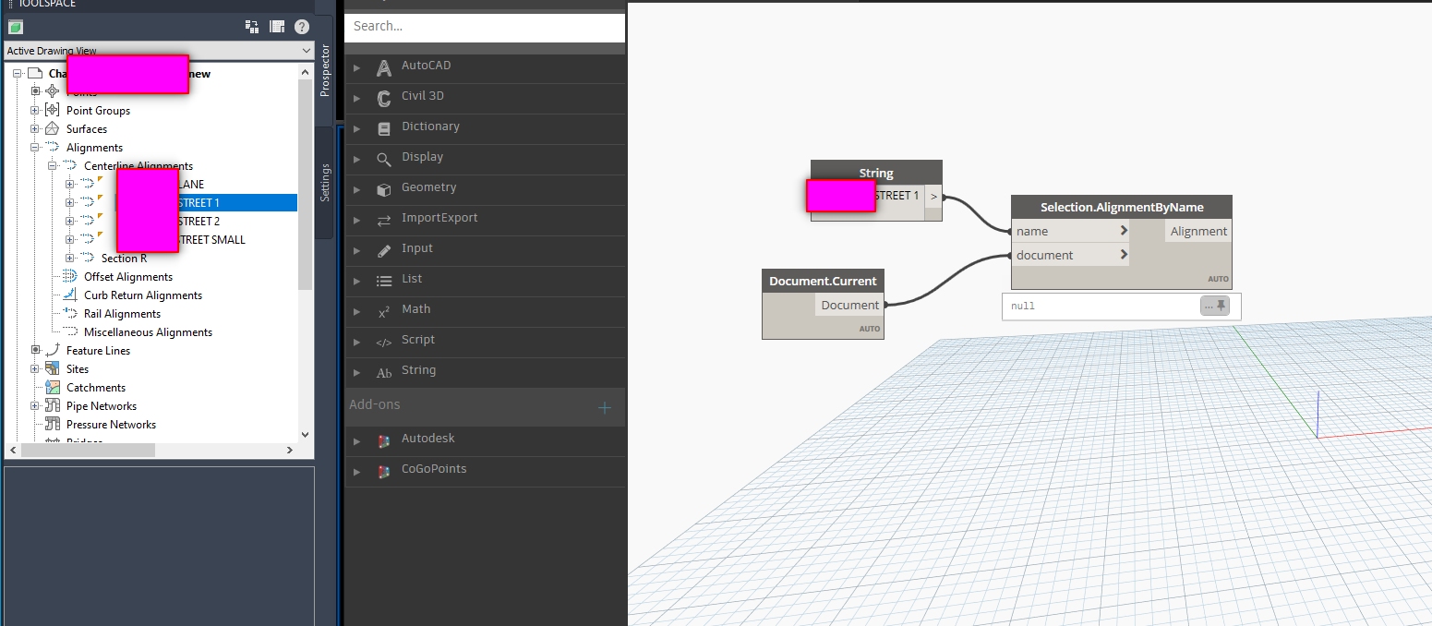Click the Curb Return Alignments icon

point(69,295)
